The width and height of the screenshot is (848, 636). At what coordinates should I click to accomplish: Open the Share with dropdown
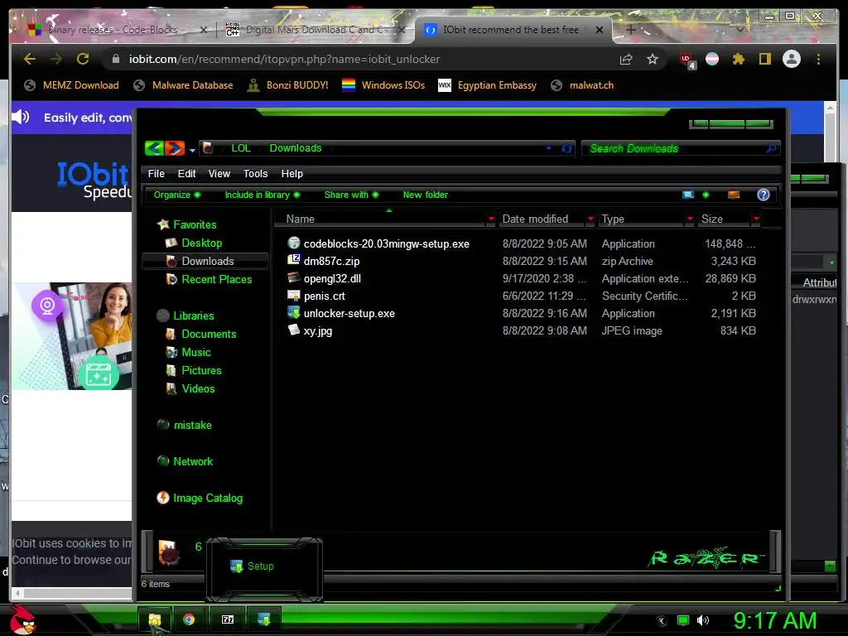351,195
